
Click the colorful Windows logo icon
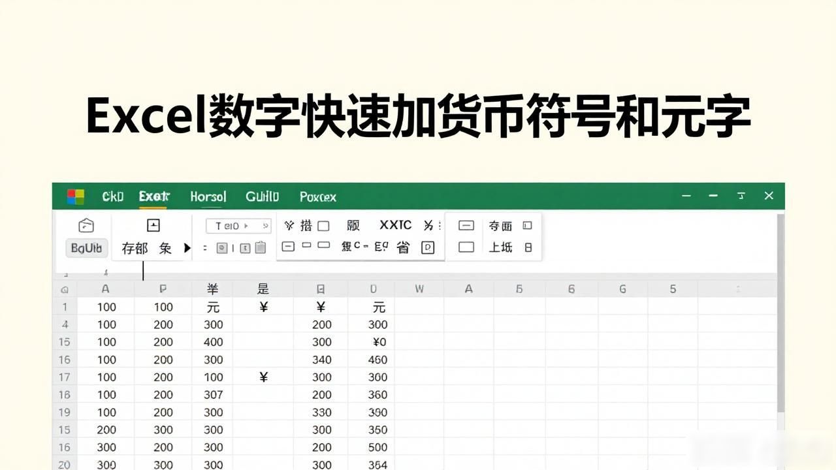(x=76, y=196)
